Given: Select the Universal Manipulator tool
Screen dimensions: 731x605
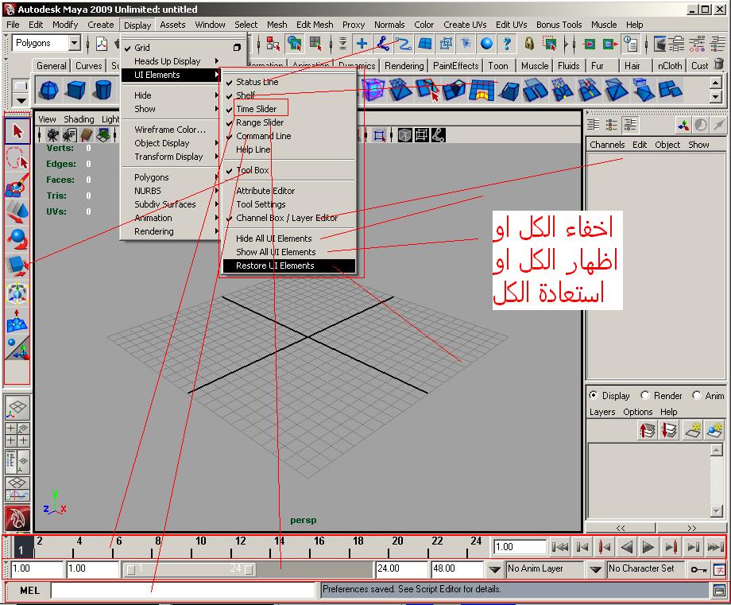Looking at the screenshot, I should (17, 294).
